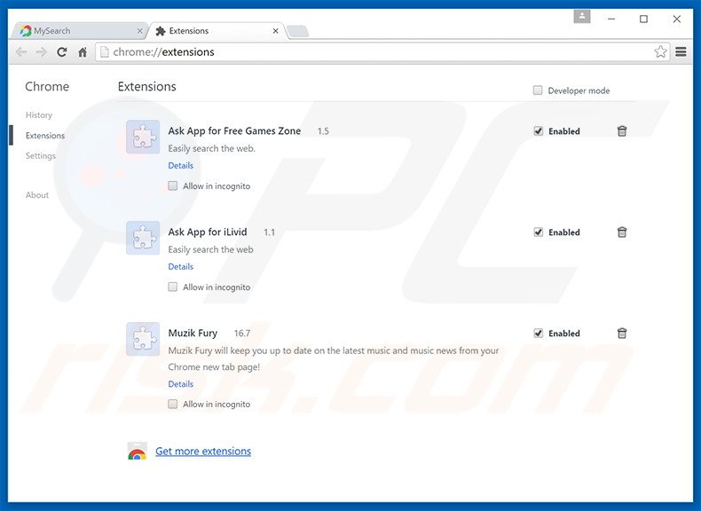Viewport: 701px width, 511px height.
Task: Go to the home page icon
Action: click(x=83, y=52)
